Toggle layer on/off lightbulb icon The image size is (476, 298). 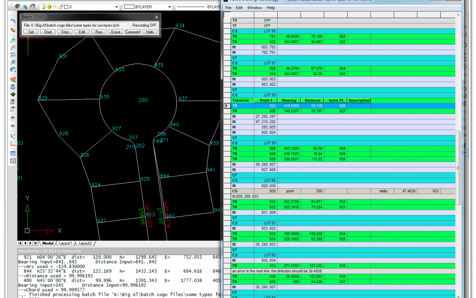click(43, 7)
